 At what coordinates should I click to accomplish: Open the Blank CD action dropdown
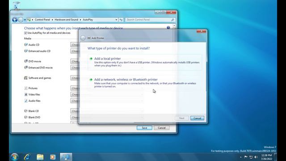coord(107,111)
